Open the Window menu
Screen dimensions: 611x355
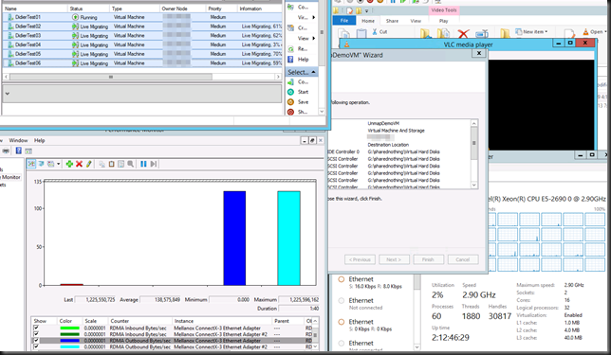click(18, 140)
